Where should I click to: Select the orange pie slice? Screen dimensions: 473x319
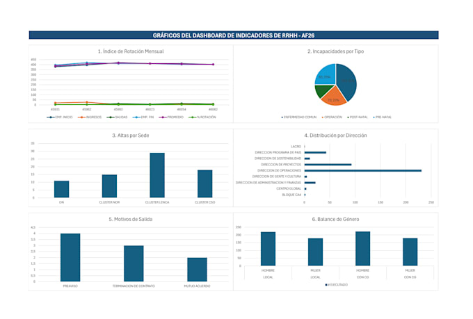[333, 98]
